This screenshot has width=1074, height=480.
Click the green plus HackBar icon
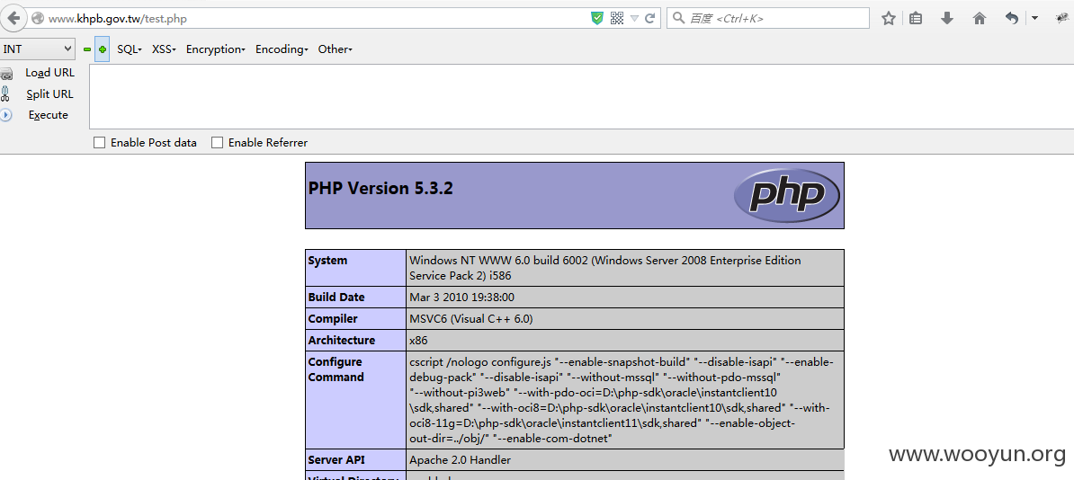pos(102,49)
